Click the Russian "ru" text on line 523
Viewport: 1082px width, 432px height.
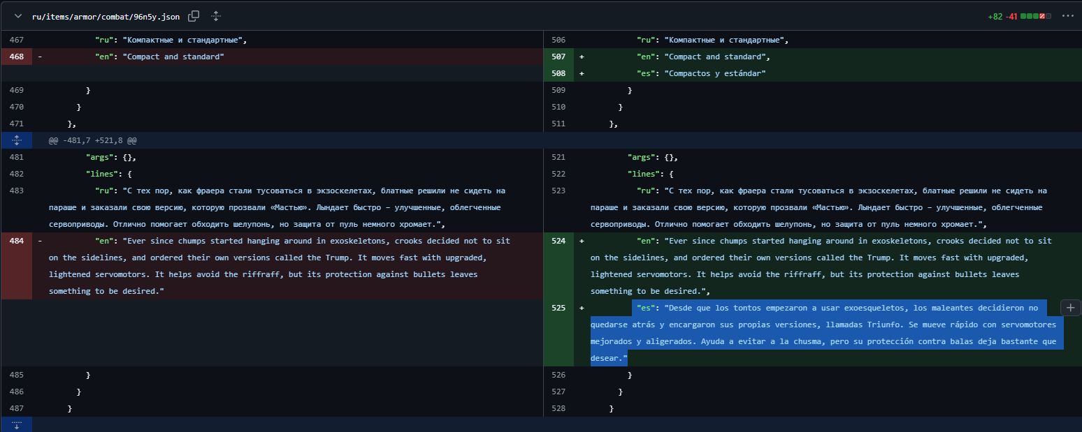pos(818,207)
